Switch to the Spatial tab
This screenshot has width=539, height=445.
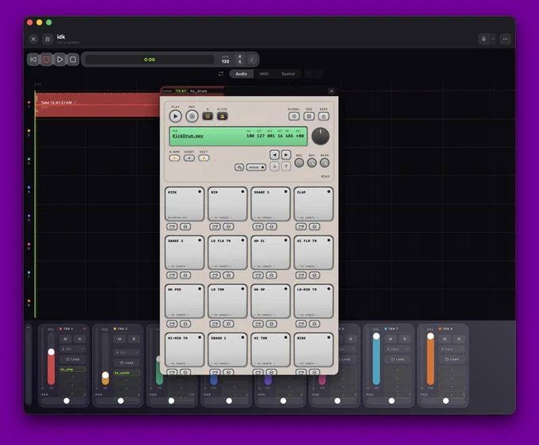coord(288,74)
